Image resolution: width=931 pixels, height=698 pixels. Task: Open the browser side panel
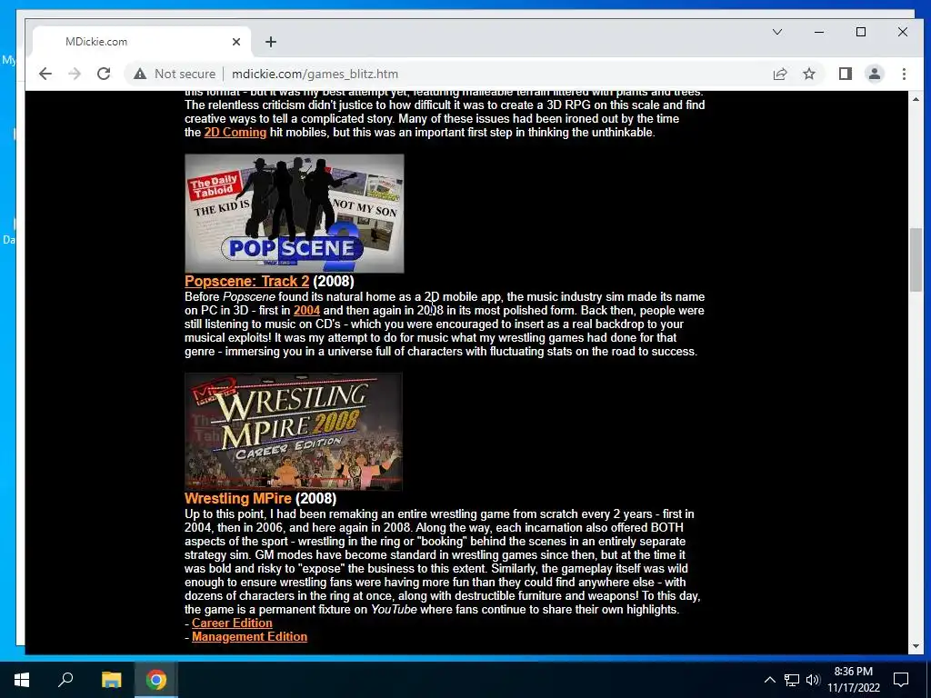(845, 74)
